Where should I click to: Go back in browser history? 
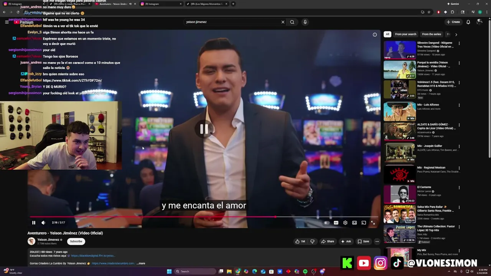tap(4, 12)
